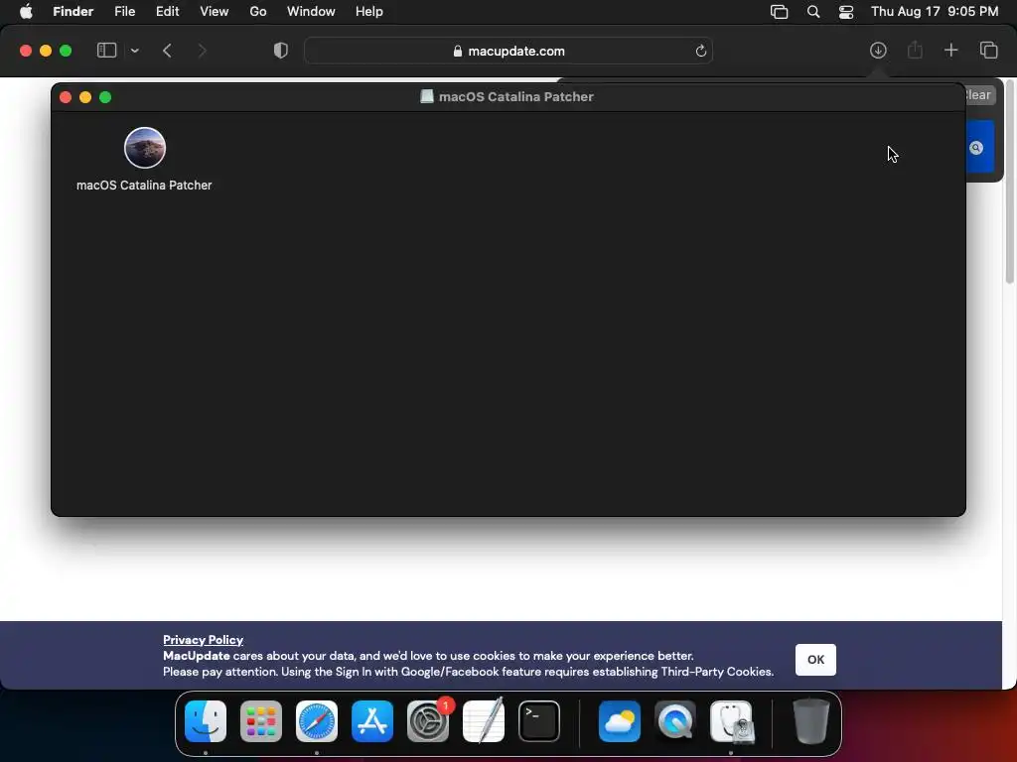Click the disk icon in the Patcher title
This screenshot has height=762, width=1017.
pos(427,96)
